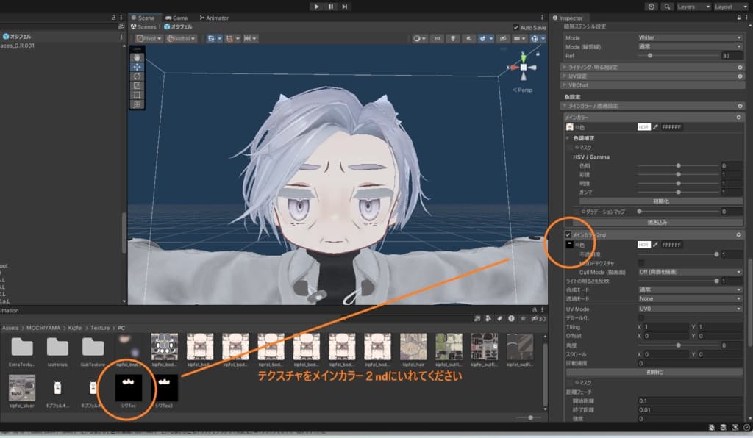
Task: Switch to the Animator tab
Action: [x=214, y=18]
